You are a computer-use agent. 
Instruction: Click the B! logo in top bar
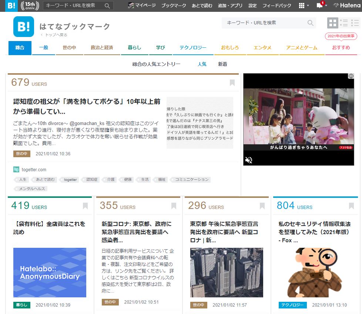pos(11,6)
